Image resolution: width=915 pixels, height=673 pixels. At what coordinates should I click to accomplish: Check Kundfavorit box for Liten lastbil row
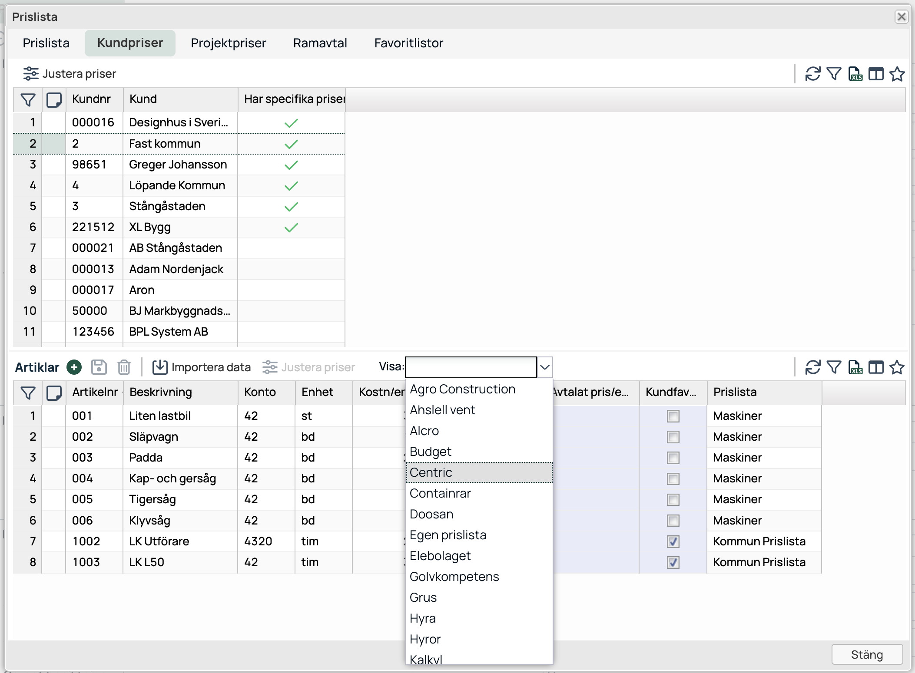[673, 416]
